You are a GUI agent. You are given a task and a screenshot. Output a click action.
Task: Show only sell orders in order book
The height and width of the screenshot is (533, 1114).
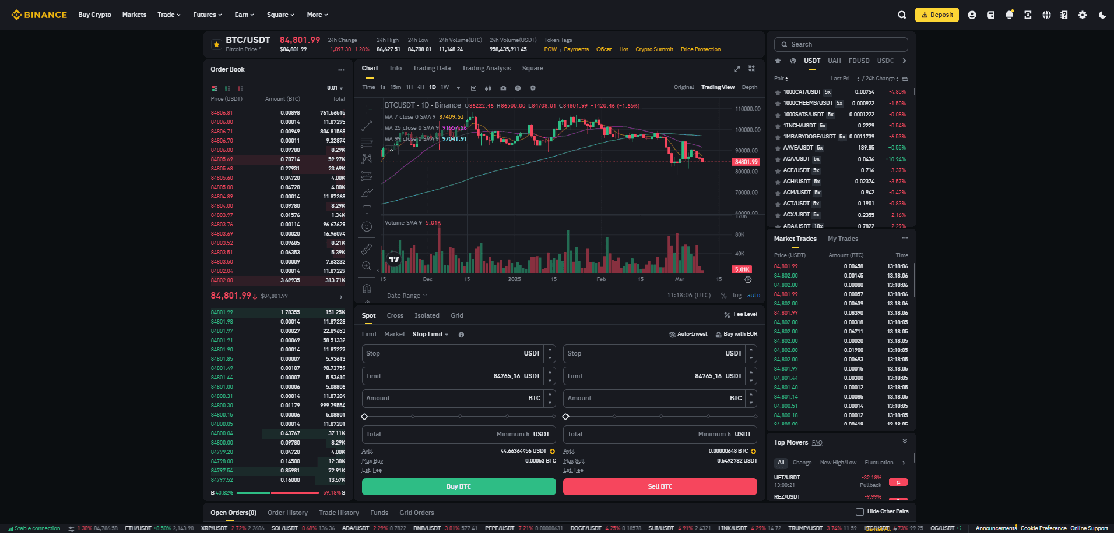click(x=240, y=88)
